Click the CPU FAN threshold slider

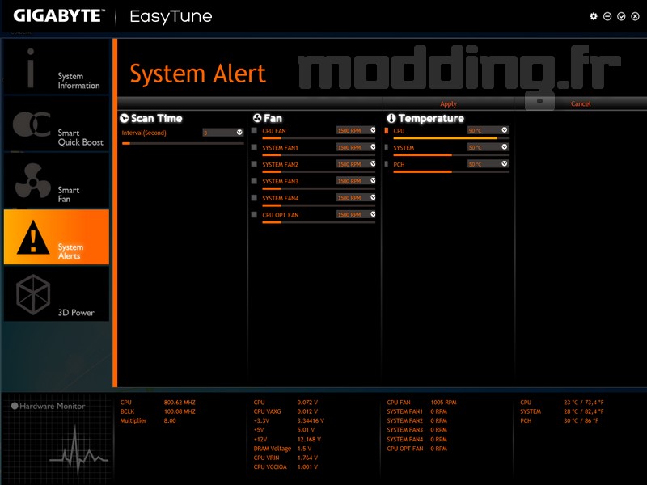point(319,138)
